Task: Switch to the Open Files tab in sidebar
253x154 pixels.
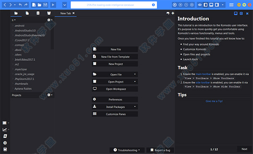Action: [x=27, y=13]
